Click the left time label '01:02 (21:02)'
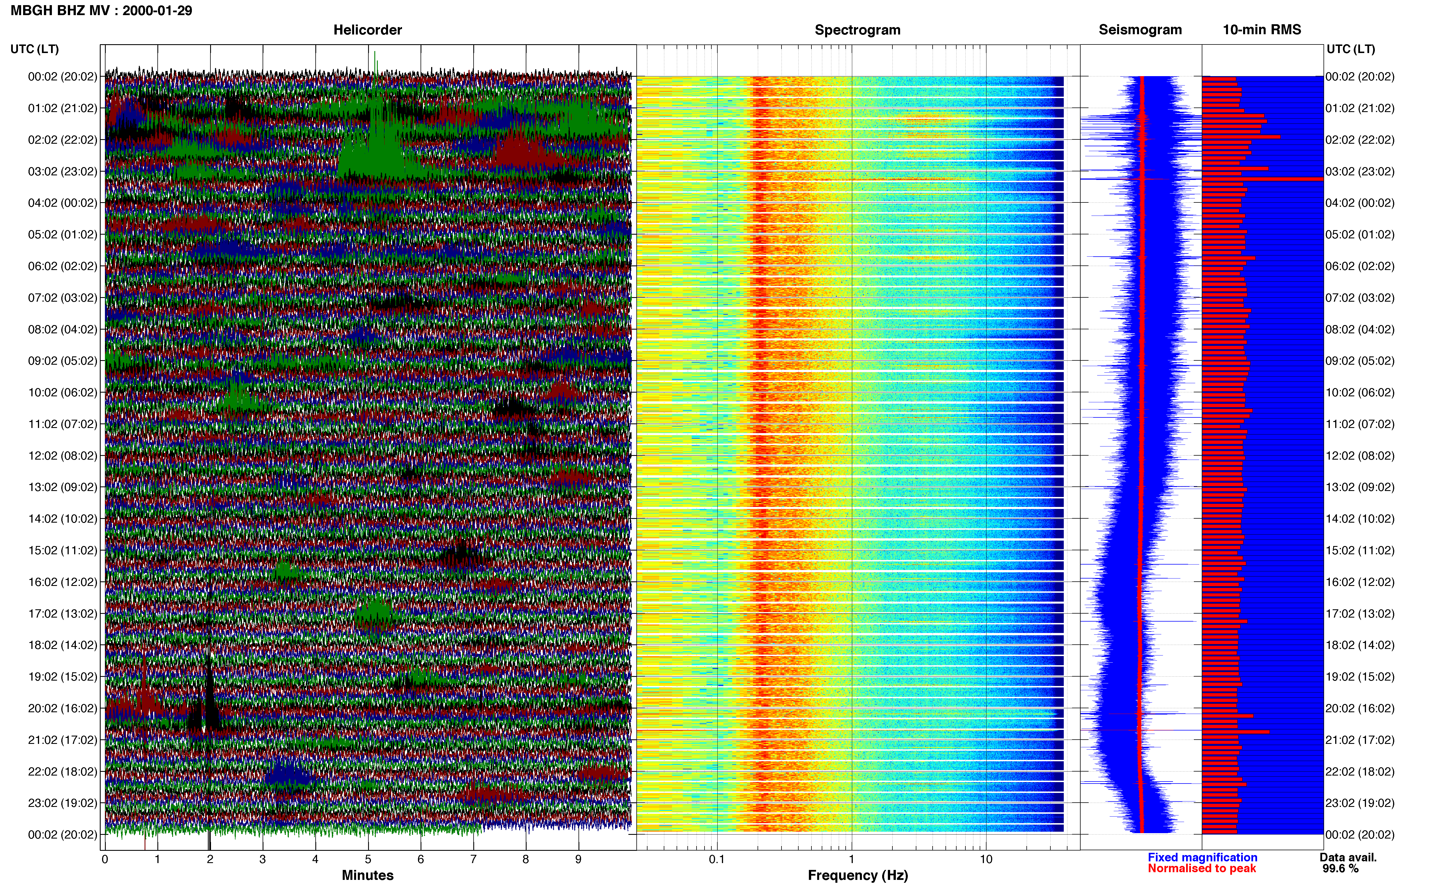 pyautogui.click(x=63, y=108)
